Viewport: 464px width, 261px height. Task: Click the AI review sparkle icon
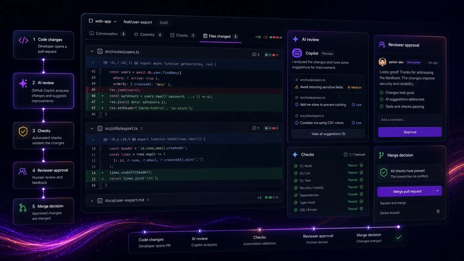click(296, 39)
